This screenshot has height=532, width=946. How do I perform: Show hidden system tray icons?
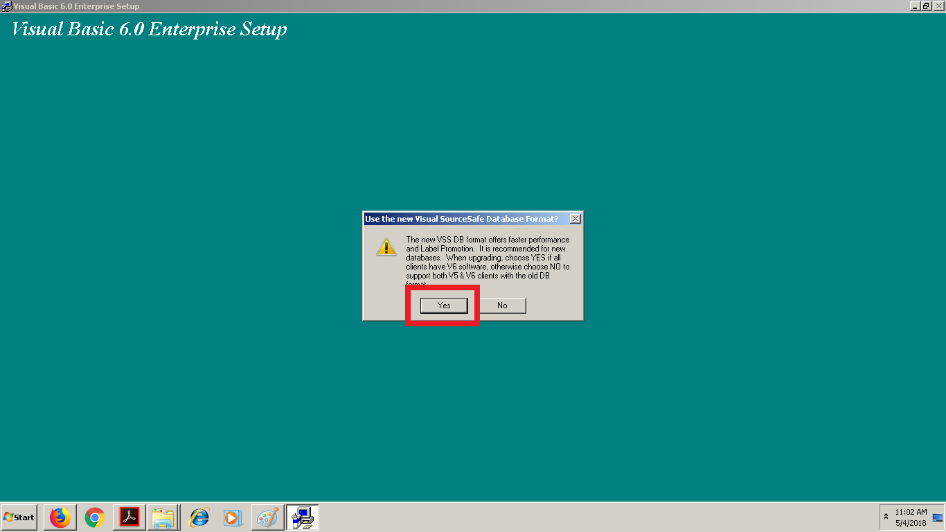point(886,517)
